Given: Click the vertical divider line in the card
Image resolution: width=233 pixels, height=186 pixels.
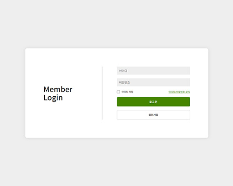Looking at the screenshot, I should pyautogui.click(x=102, y=93).
